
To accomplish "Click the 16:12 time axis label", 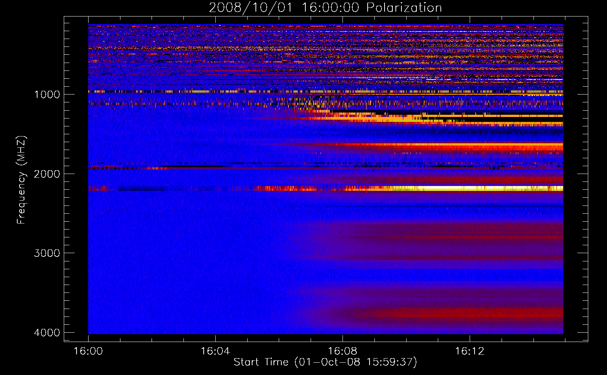I will tap(470, 351).
